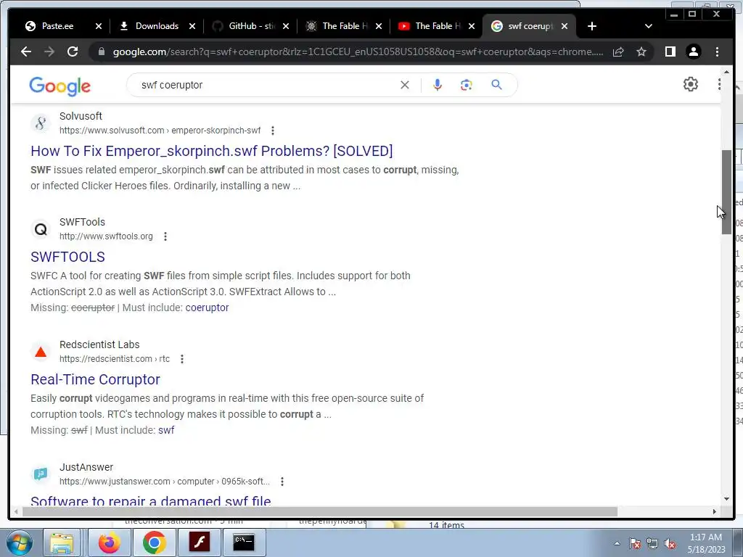
Task: Open the Chrome three-dot menu
Action: pyautogui.click(x=717, y=51)
